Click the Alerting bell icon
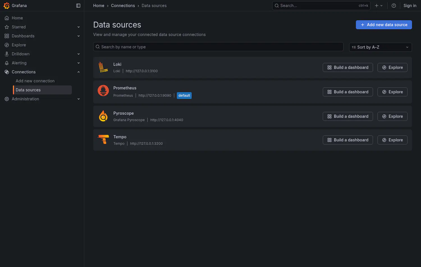The image size is (421, 267). (7, 63)
